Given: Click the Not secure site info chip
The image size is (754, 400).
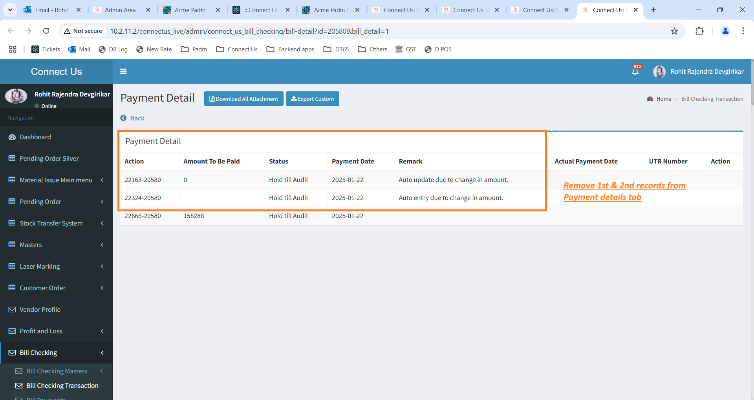Looking at the screenshot, I should click(x=83, y=31).
